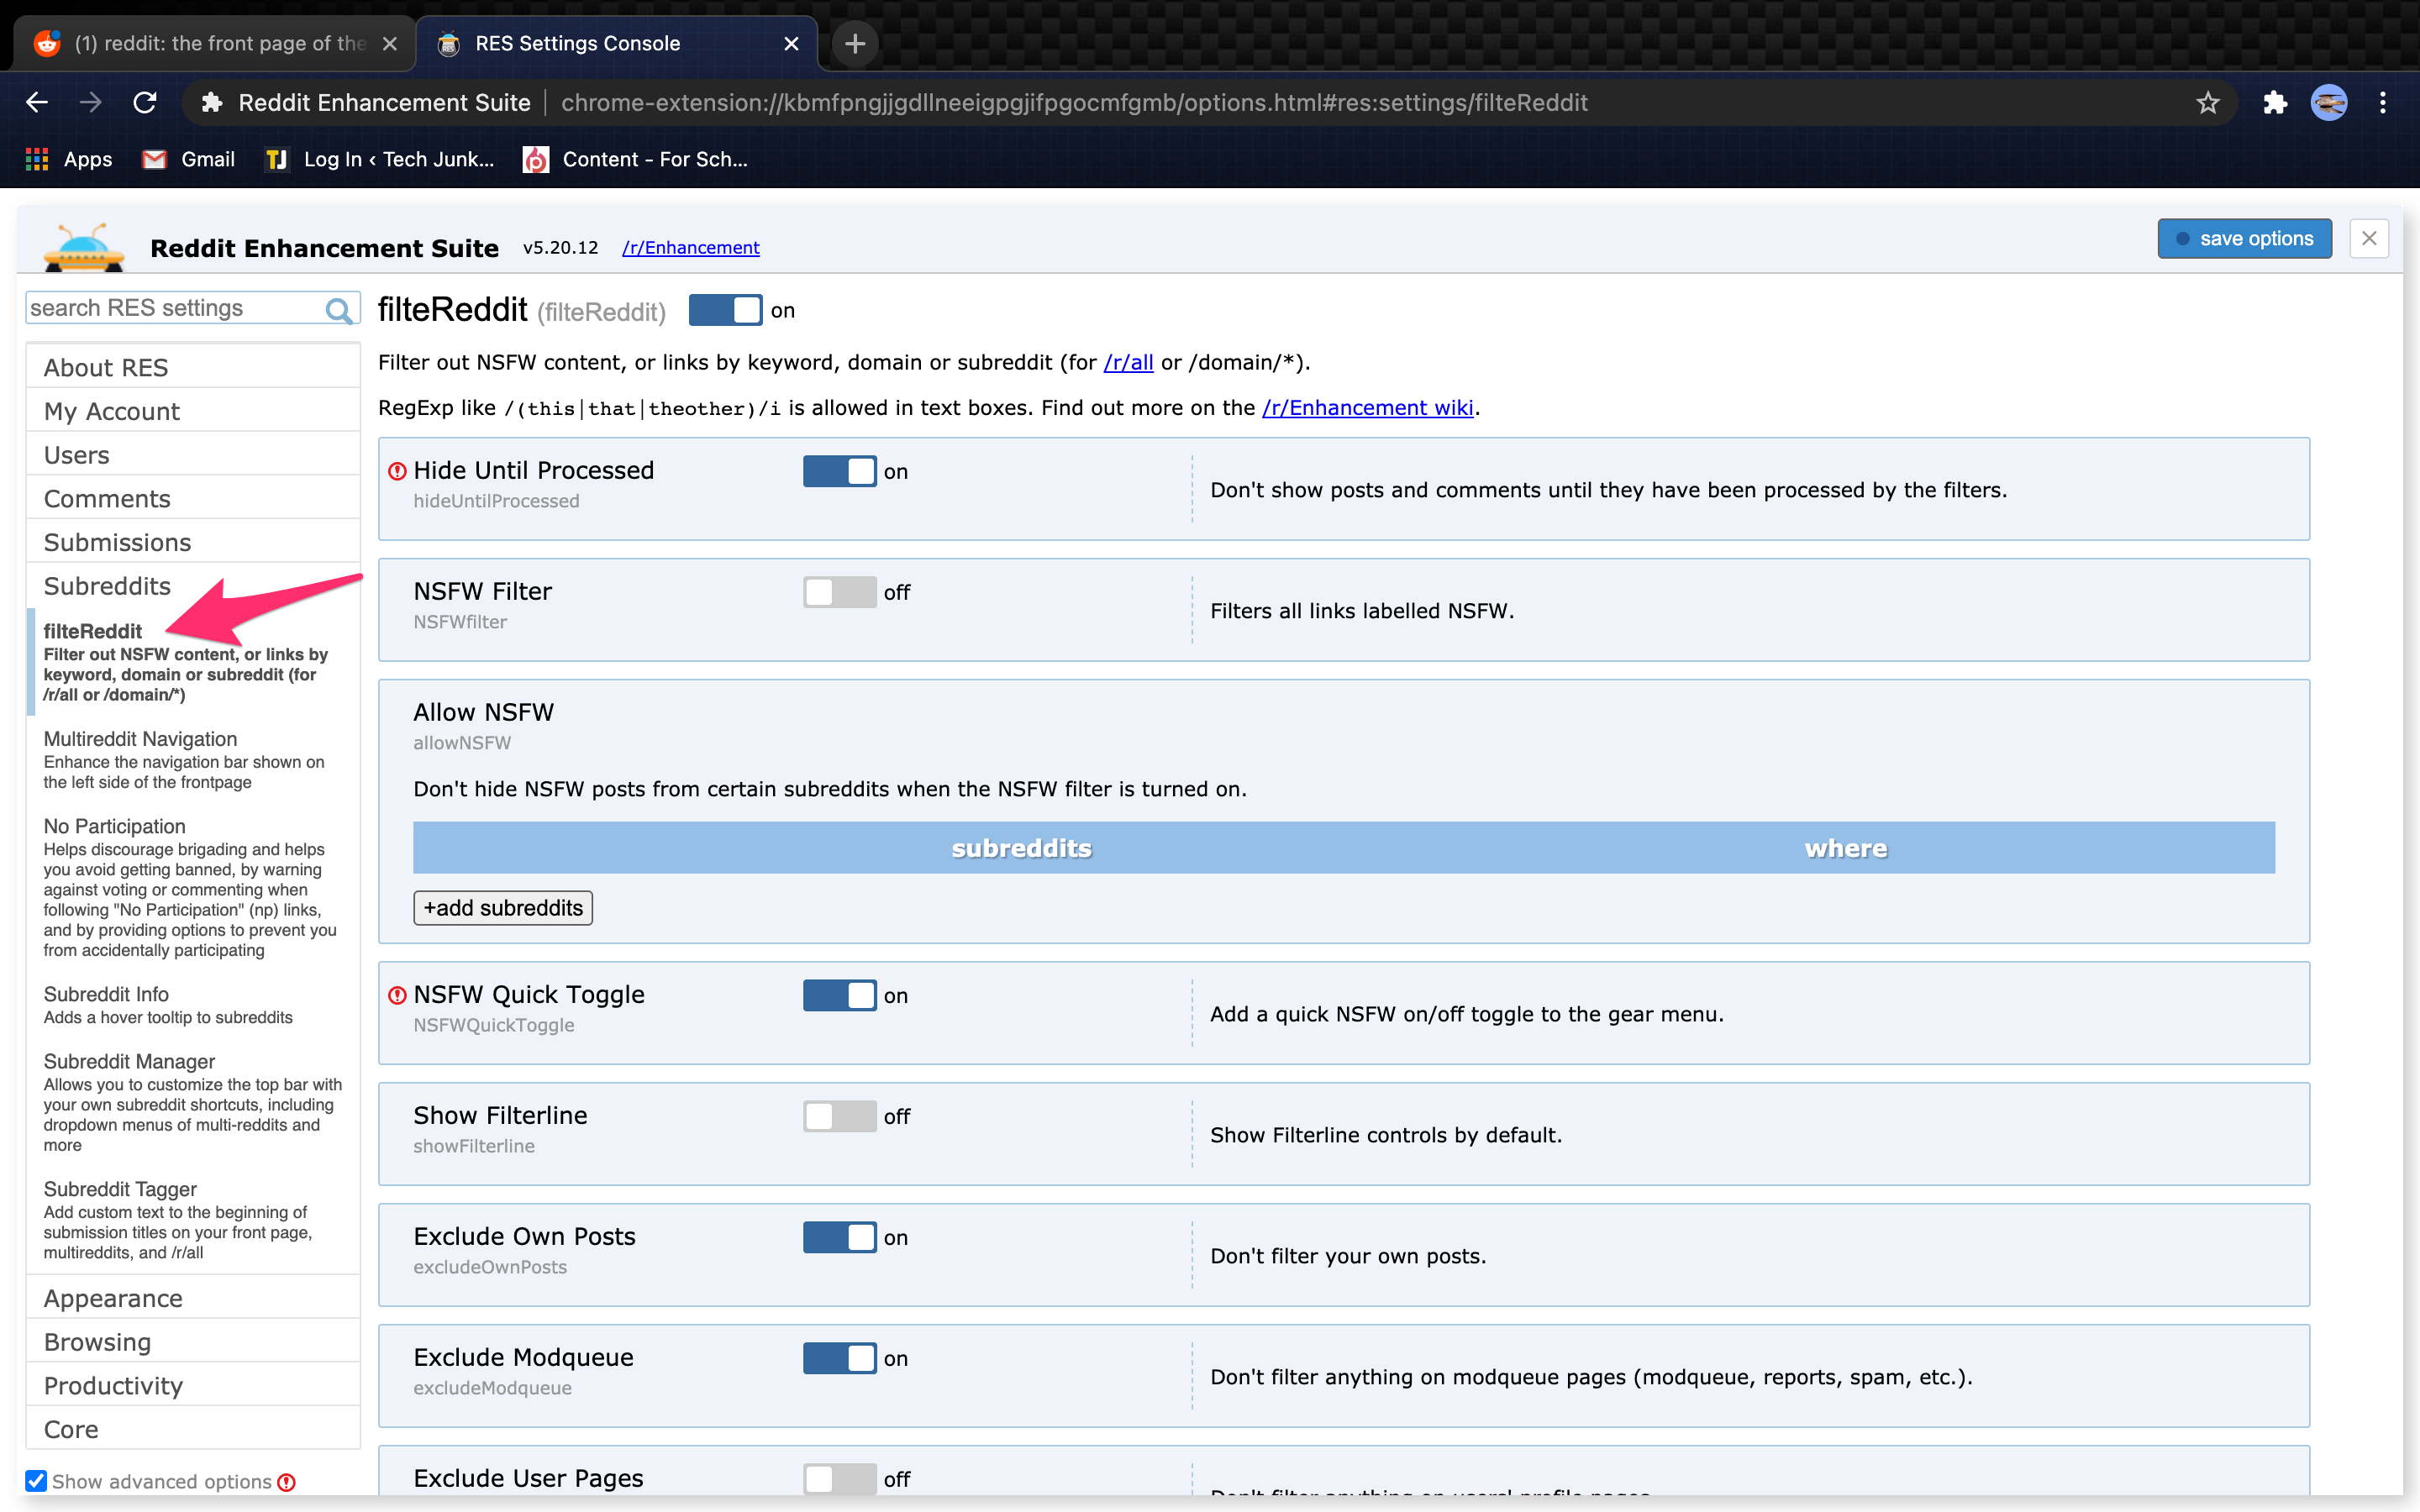Viewport: 2420px width, 1512px height.
Task: Expand the Productivity category
Action: point(193,1386)
